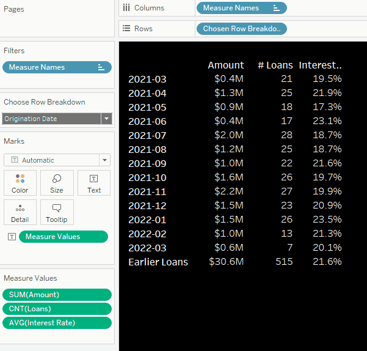Click the 7 loans cell for 2022-03
367x351 pixels.
[290, 248]
